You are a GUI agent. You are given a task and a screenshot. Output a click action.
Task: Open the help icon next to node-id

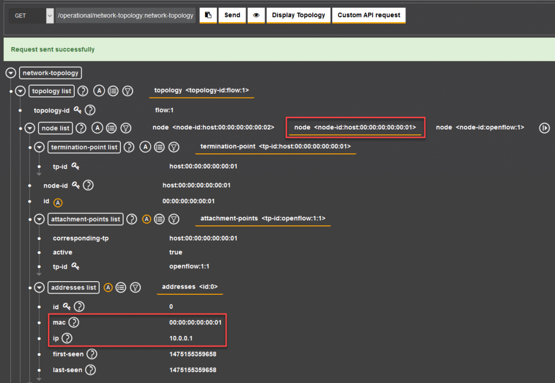click(x=88, y=185)
